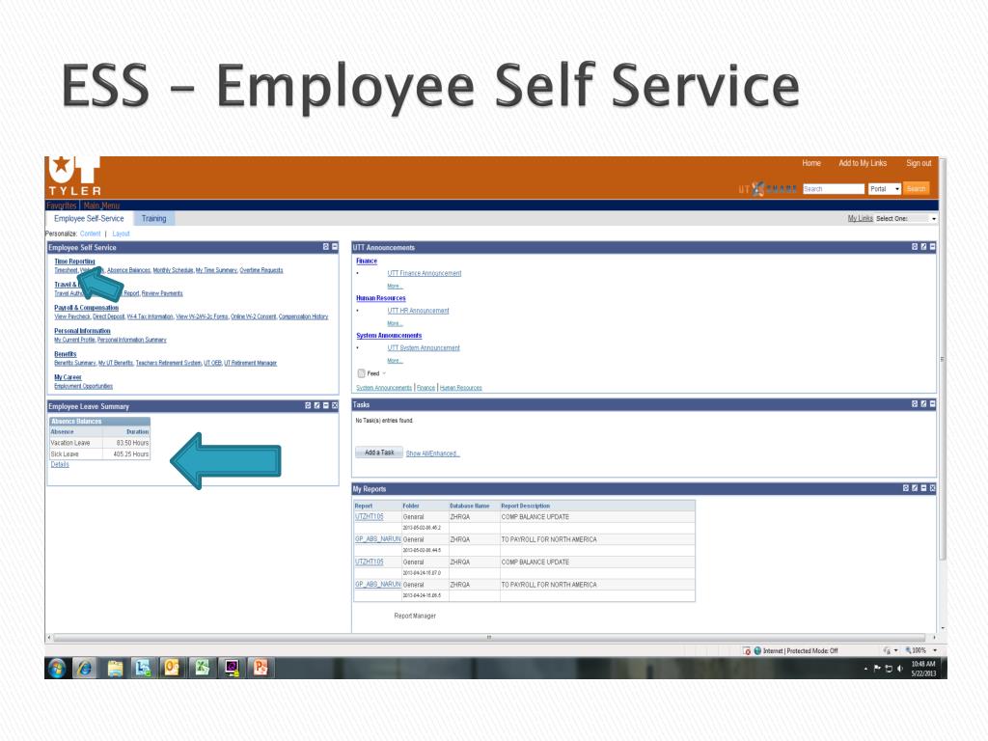988x741 pixels.
Task: Open the Portal search scope dropdown
Action: point(884,189)
